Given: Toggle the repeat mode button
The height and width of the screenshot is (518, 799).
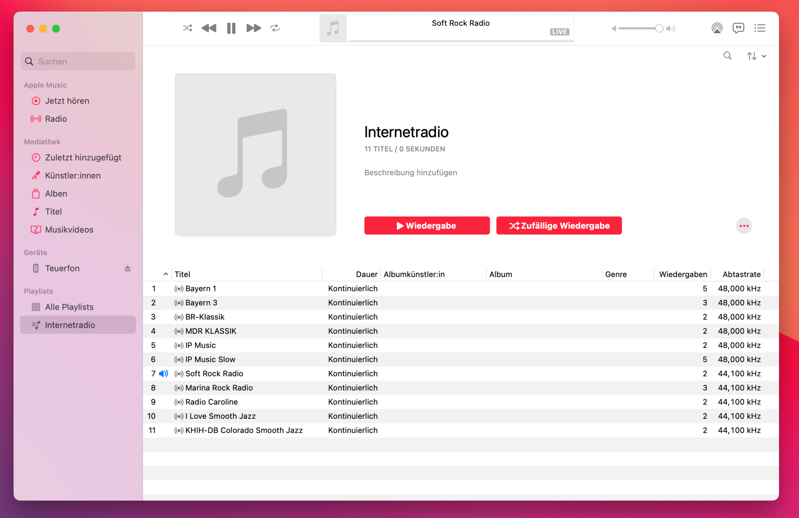Looking at the screenshot, I should pyautogui.click(x=275, y=28).
